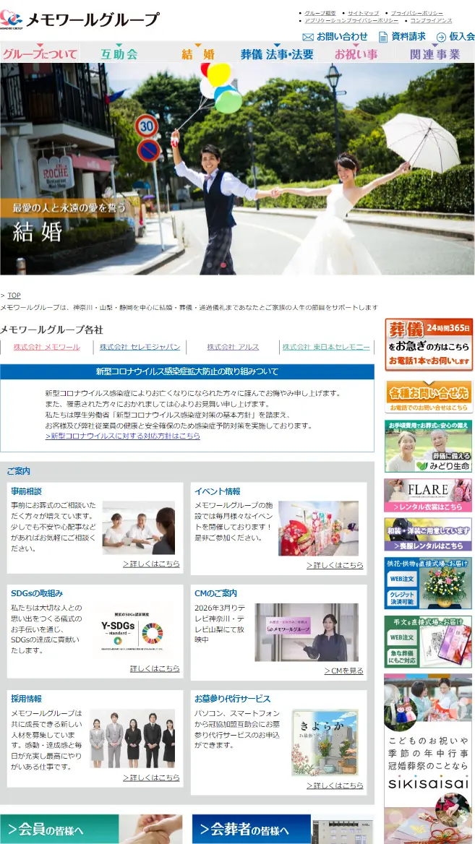
Task: Open the プライバシーポリシー link
Action: click(x=417, y=13)
